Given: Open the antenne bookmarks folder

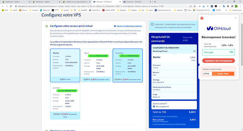Looking at the screenshot, I should pyautogui.click(x=178, y=10).
